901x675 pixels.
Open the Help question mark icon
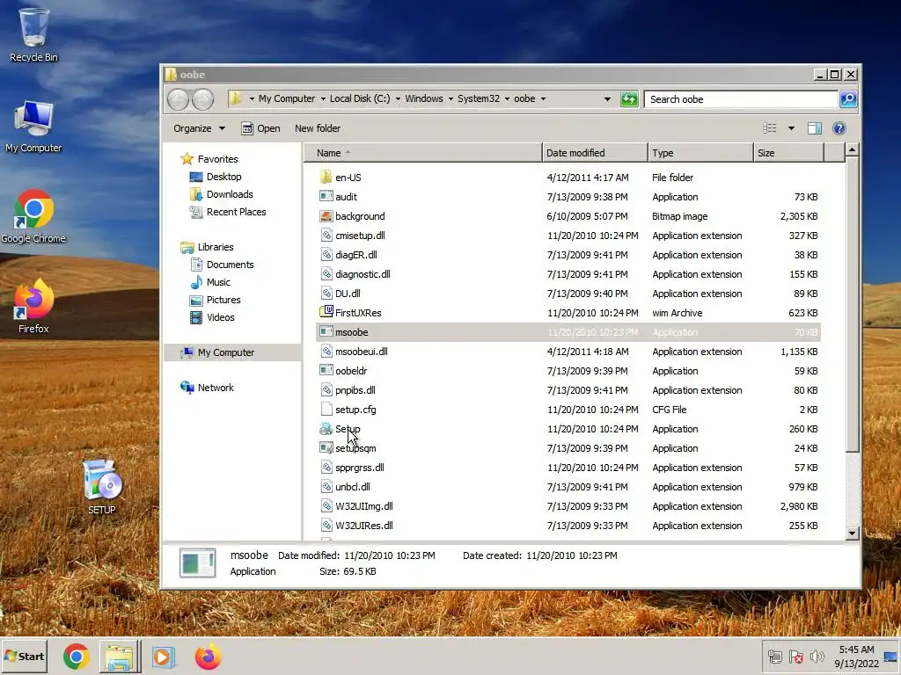[839, 128]
